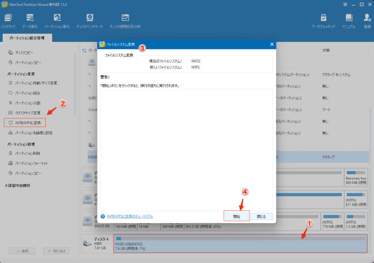Select the パーティション総合管理 tab
Image resolution: width=374 pixels, height=263 pixels.
pos(27,38)
